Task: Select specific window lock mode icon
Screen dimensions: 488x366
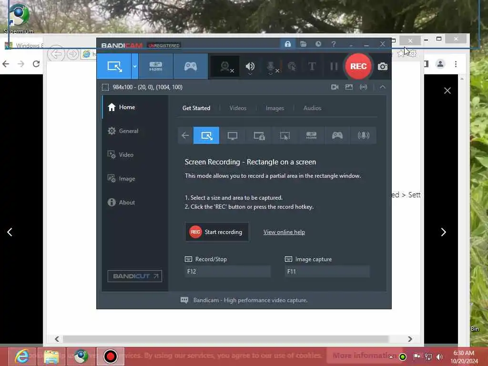Action: tap(259, 135)
